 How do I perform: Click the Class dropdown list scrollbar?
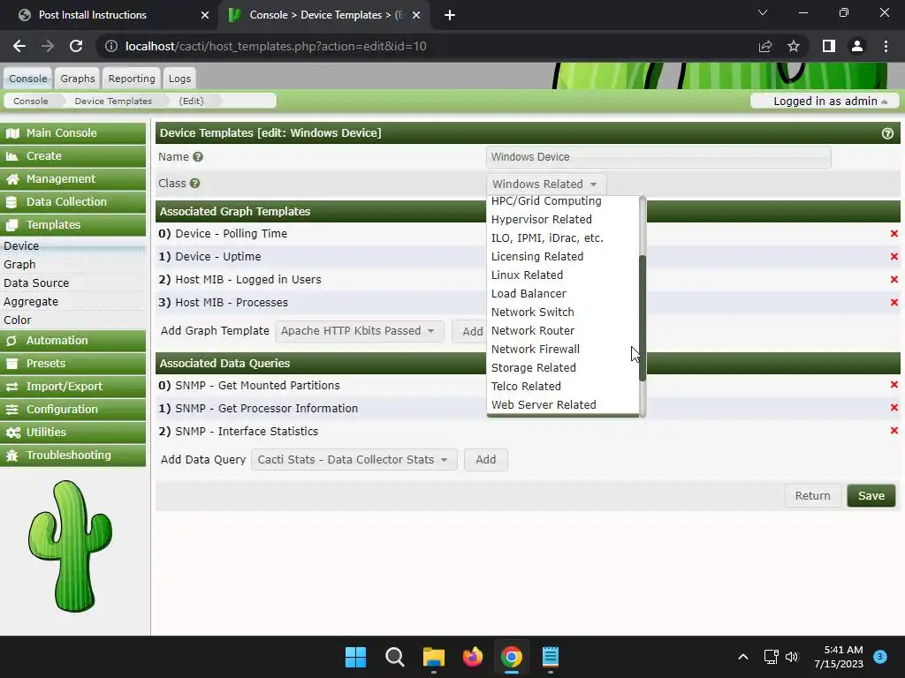point(643,318)
